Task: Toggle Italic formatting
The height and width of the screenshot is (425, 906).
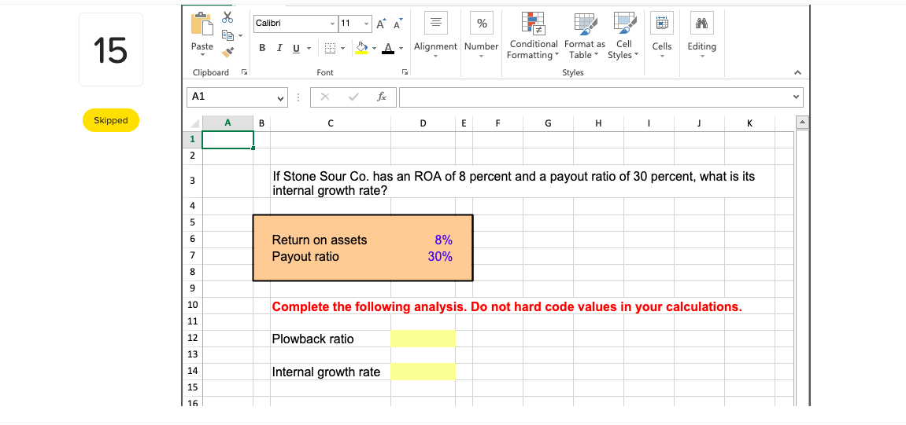Action: pyautogui.click(x=279, y=47)
